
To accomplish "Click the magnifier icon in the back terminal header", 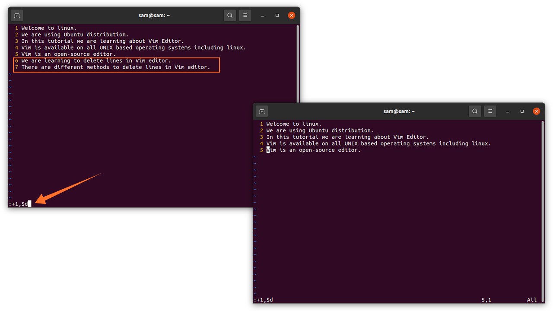I will click(229, 15).
